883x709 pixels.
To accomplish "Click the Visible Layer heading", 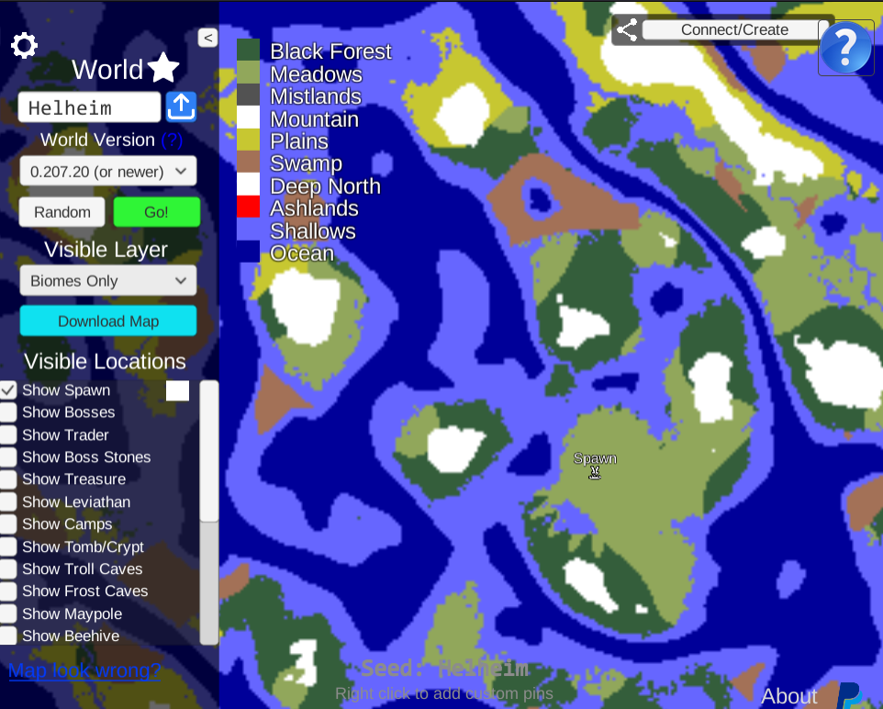I will (106, 249).
